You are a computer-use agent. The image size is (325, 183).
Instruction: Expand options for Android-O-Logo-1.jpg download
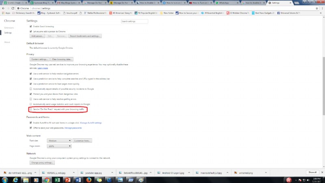point(189,172)
